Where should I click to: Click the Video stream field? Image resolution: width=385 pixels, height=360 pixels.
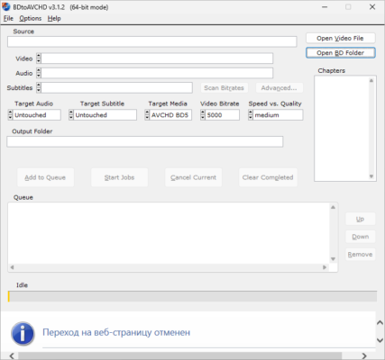(x=157, y=58)
